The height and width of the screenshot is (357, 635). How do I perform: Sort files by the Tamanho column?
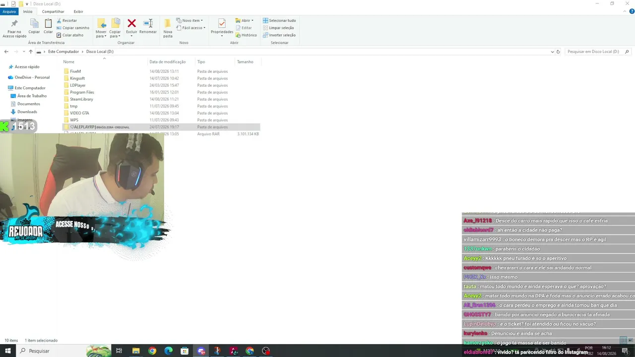click(245, 62)
